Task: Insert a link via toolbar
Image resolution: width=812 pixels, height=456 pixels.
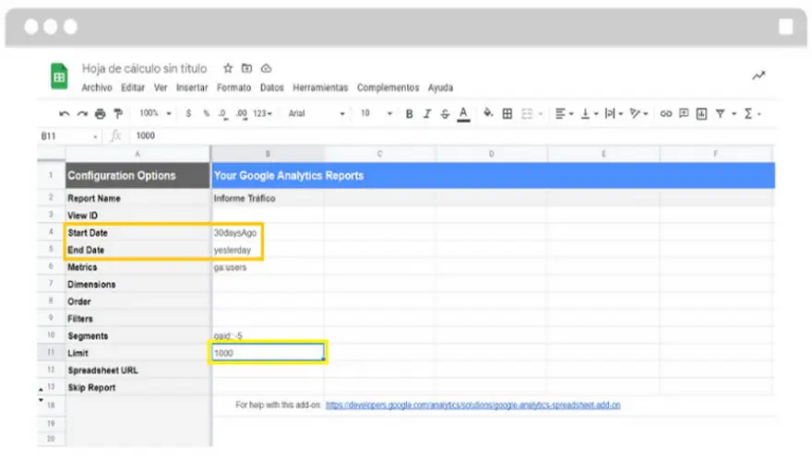Action: 666,113
